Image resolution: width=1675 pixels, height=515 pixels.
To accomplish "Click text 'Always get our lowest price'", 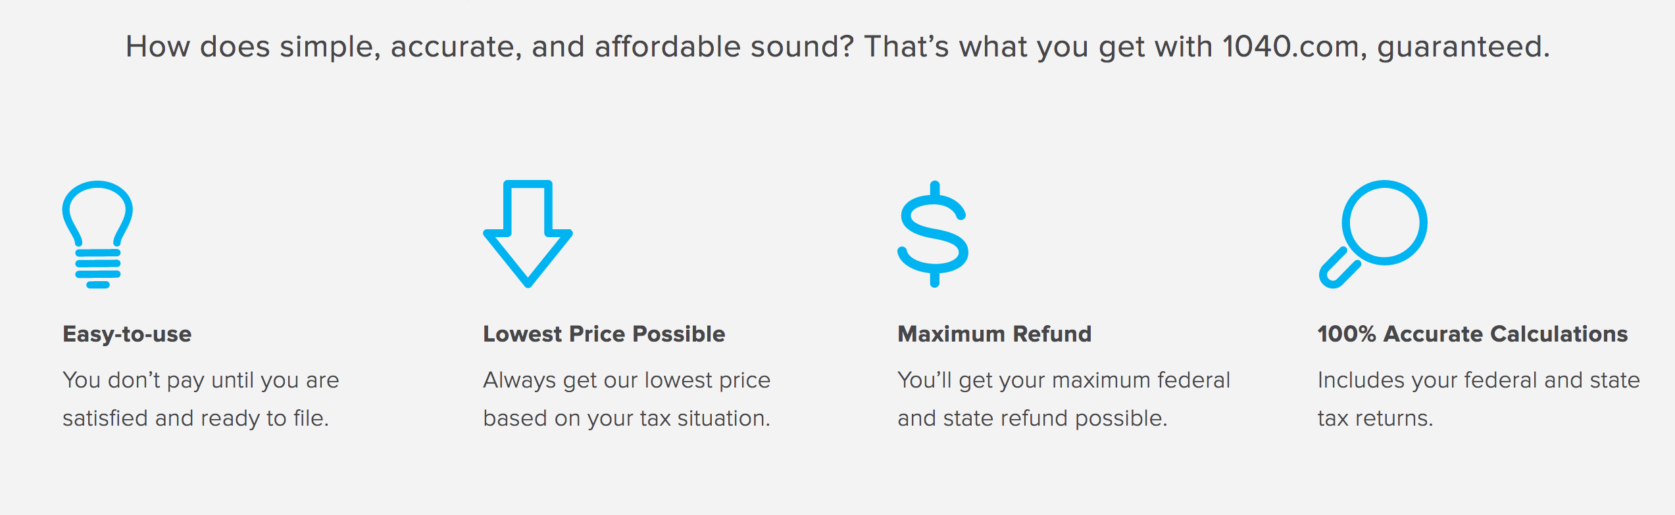I will coord(626,380).
